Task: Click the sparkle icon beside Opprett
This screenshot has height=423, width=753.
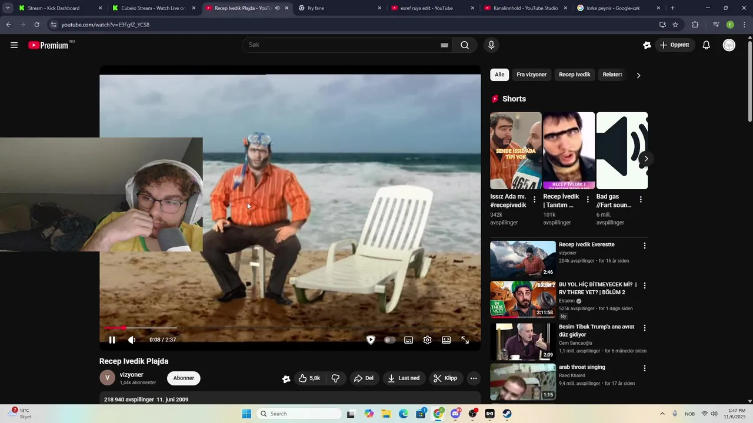Action: coord(647,45)
